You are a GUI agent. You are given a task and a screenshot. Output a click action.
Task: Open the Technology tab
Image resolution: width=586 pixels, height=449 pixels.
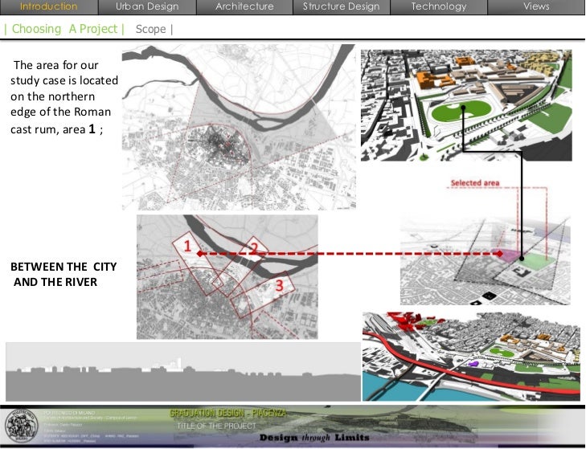[x=438, y=6]
